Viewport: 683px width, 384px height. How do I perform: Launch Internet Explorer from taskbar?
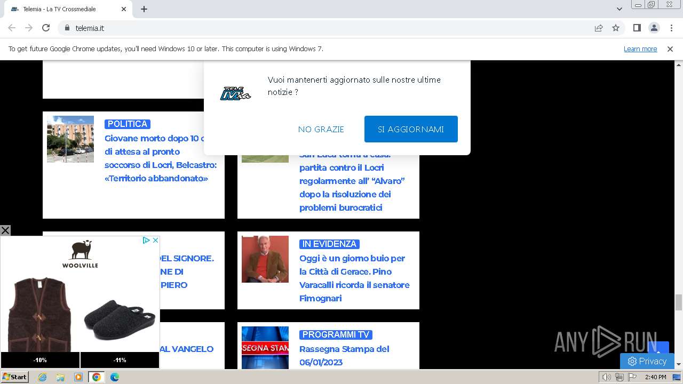click(43, 377)
